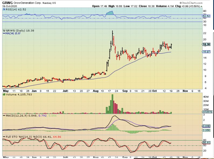
Task: Click the stochastic %D value 64.86
Action: point(57,137)
